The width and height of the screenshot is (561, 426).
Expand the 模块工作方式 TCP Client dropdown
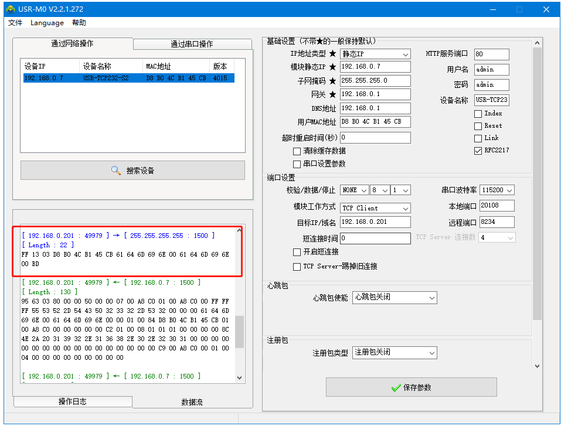pos(375,208)
